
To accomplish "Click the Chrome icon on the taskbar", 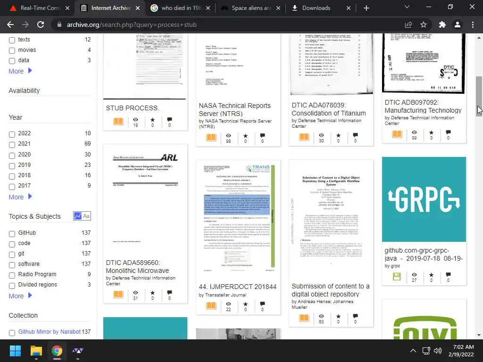I will [57, 351].
